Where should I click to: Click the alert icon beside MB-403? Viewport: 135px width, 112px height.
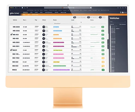pos(11,35)
